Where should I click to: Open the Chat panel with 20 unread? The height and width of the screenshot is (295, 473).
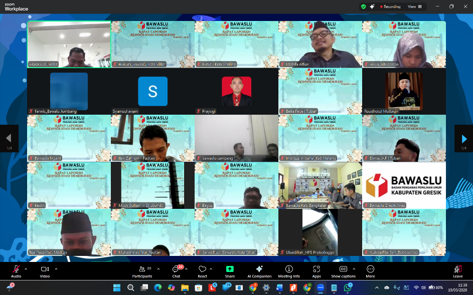[x=176, y=271]
